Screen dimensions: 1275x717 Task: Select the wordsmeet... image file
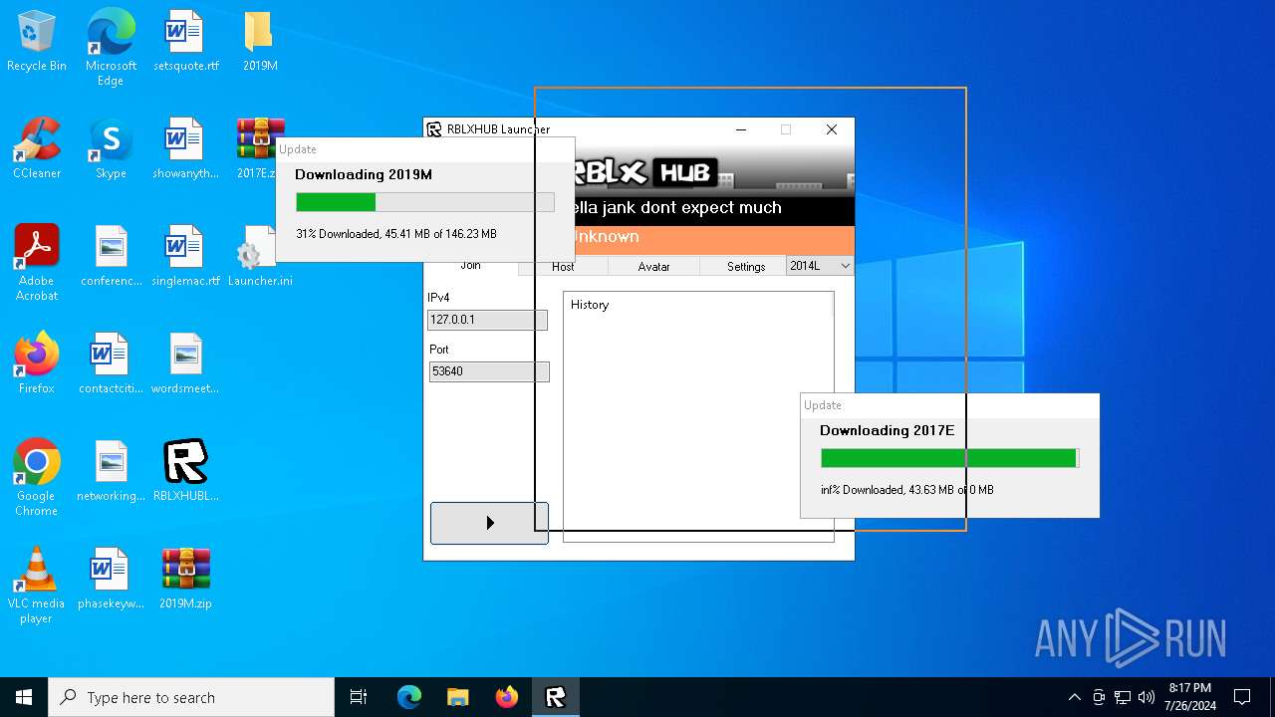tap(185, 364)
